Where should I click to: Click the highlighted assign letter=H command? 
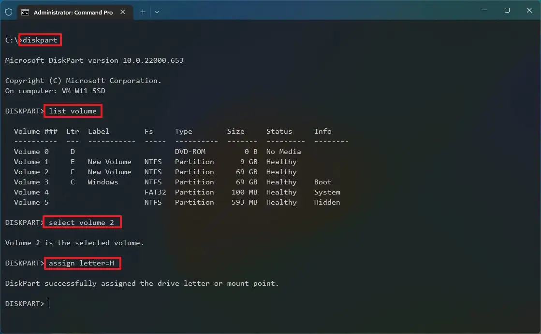click(x=82, y=263)
